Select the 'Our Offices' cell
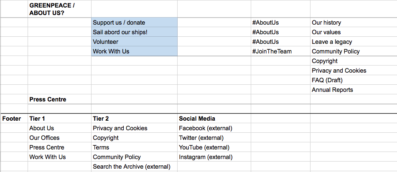The height and width of the screenshot is (172, 397). pyautogui.click(x=59, y=138)
